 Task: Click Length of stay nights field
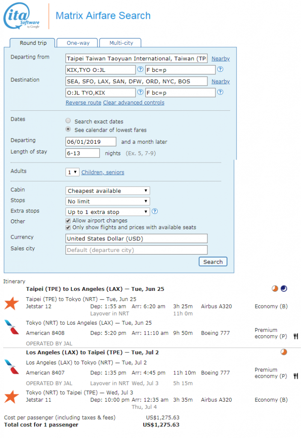coord(83,153)
